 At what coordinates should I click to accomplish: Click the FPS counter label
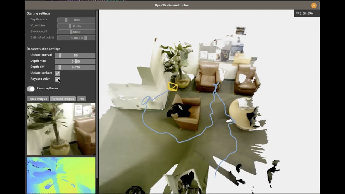pyautogui.click(x=304, y=13)
